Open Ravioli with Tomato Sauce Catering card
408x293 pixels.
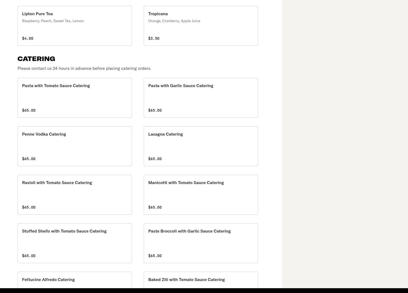[x=75, y=195]
